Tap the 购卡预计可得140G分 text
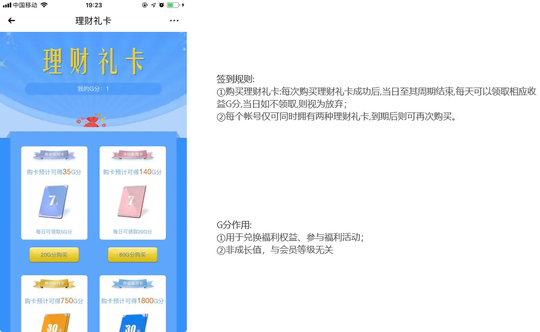The height and width of the screenshot is (332, 540). (133, 172)
